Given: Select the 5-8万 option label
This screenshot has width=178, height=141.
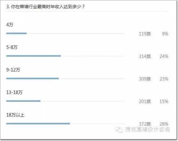Looking at the screenshot, I should (12, 47).
